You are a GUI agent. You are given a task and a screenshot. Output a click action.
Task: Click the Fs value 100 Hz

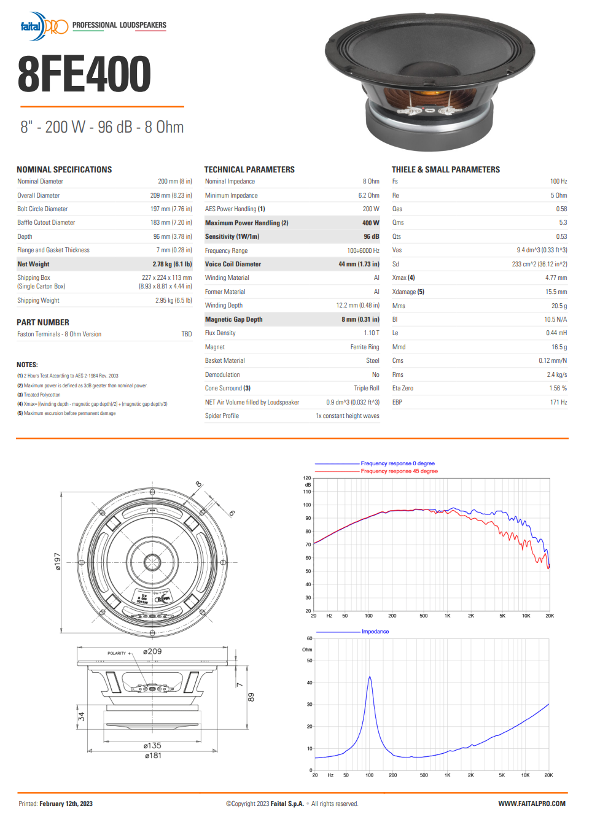tap(559, 182)
